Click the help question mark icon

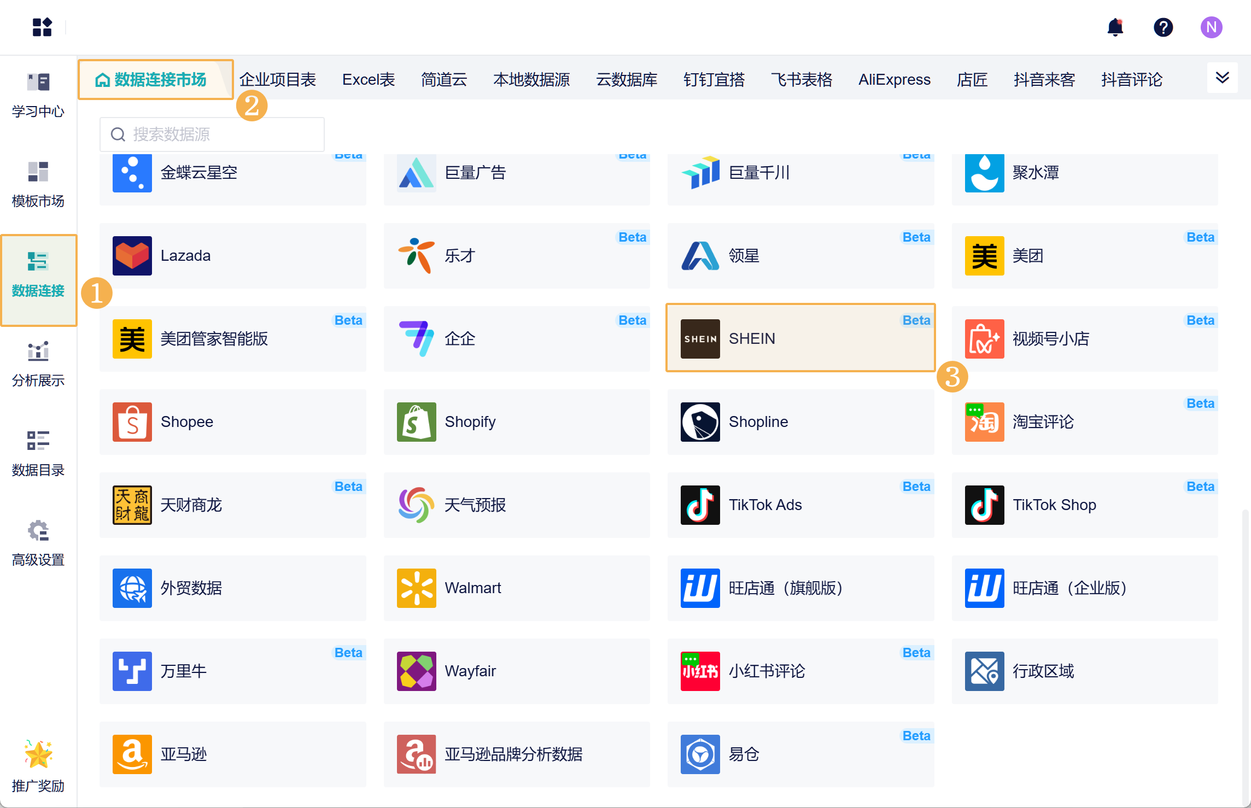pyautogui.click(x=1163, y=27)
